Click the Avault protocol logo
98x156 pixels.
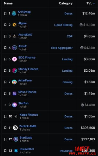pos(14,48)
